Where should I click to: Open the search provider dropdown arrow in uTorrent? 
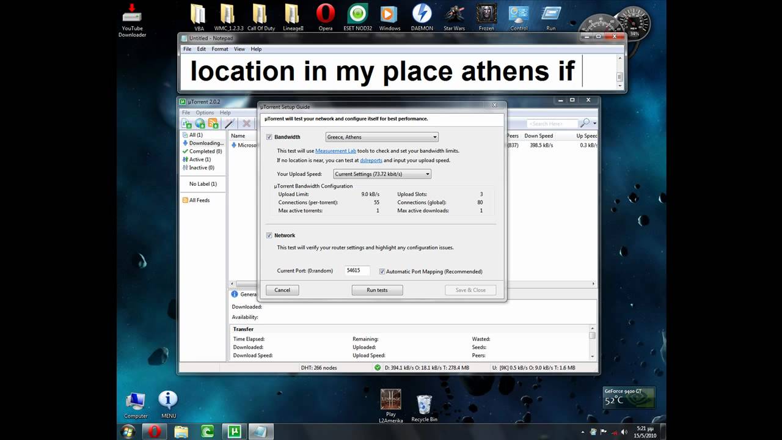(594, 123)
